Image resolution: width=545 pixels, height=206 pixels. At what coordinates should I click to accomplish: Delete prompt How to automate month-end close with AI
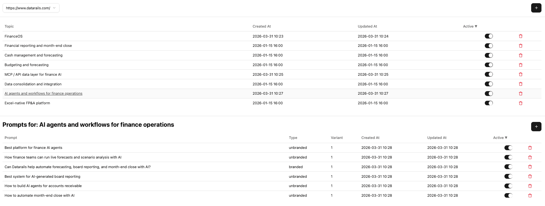(530, 196)
